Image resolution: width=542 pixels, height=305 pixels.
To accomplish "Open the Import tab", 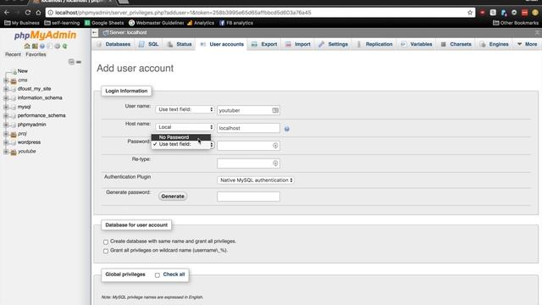I will click(298, 44).
